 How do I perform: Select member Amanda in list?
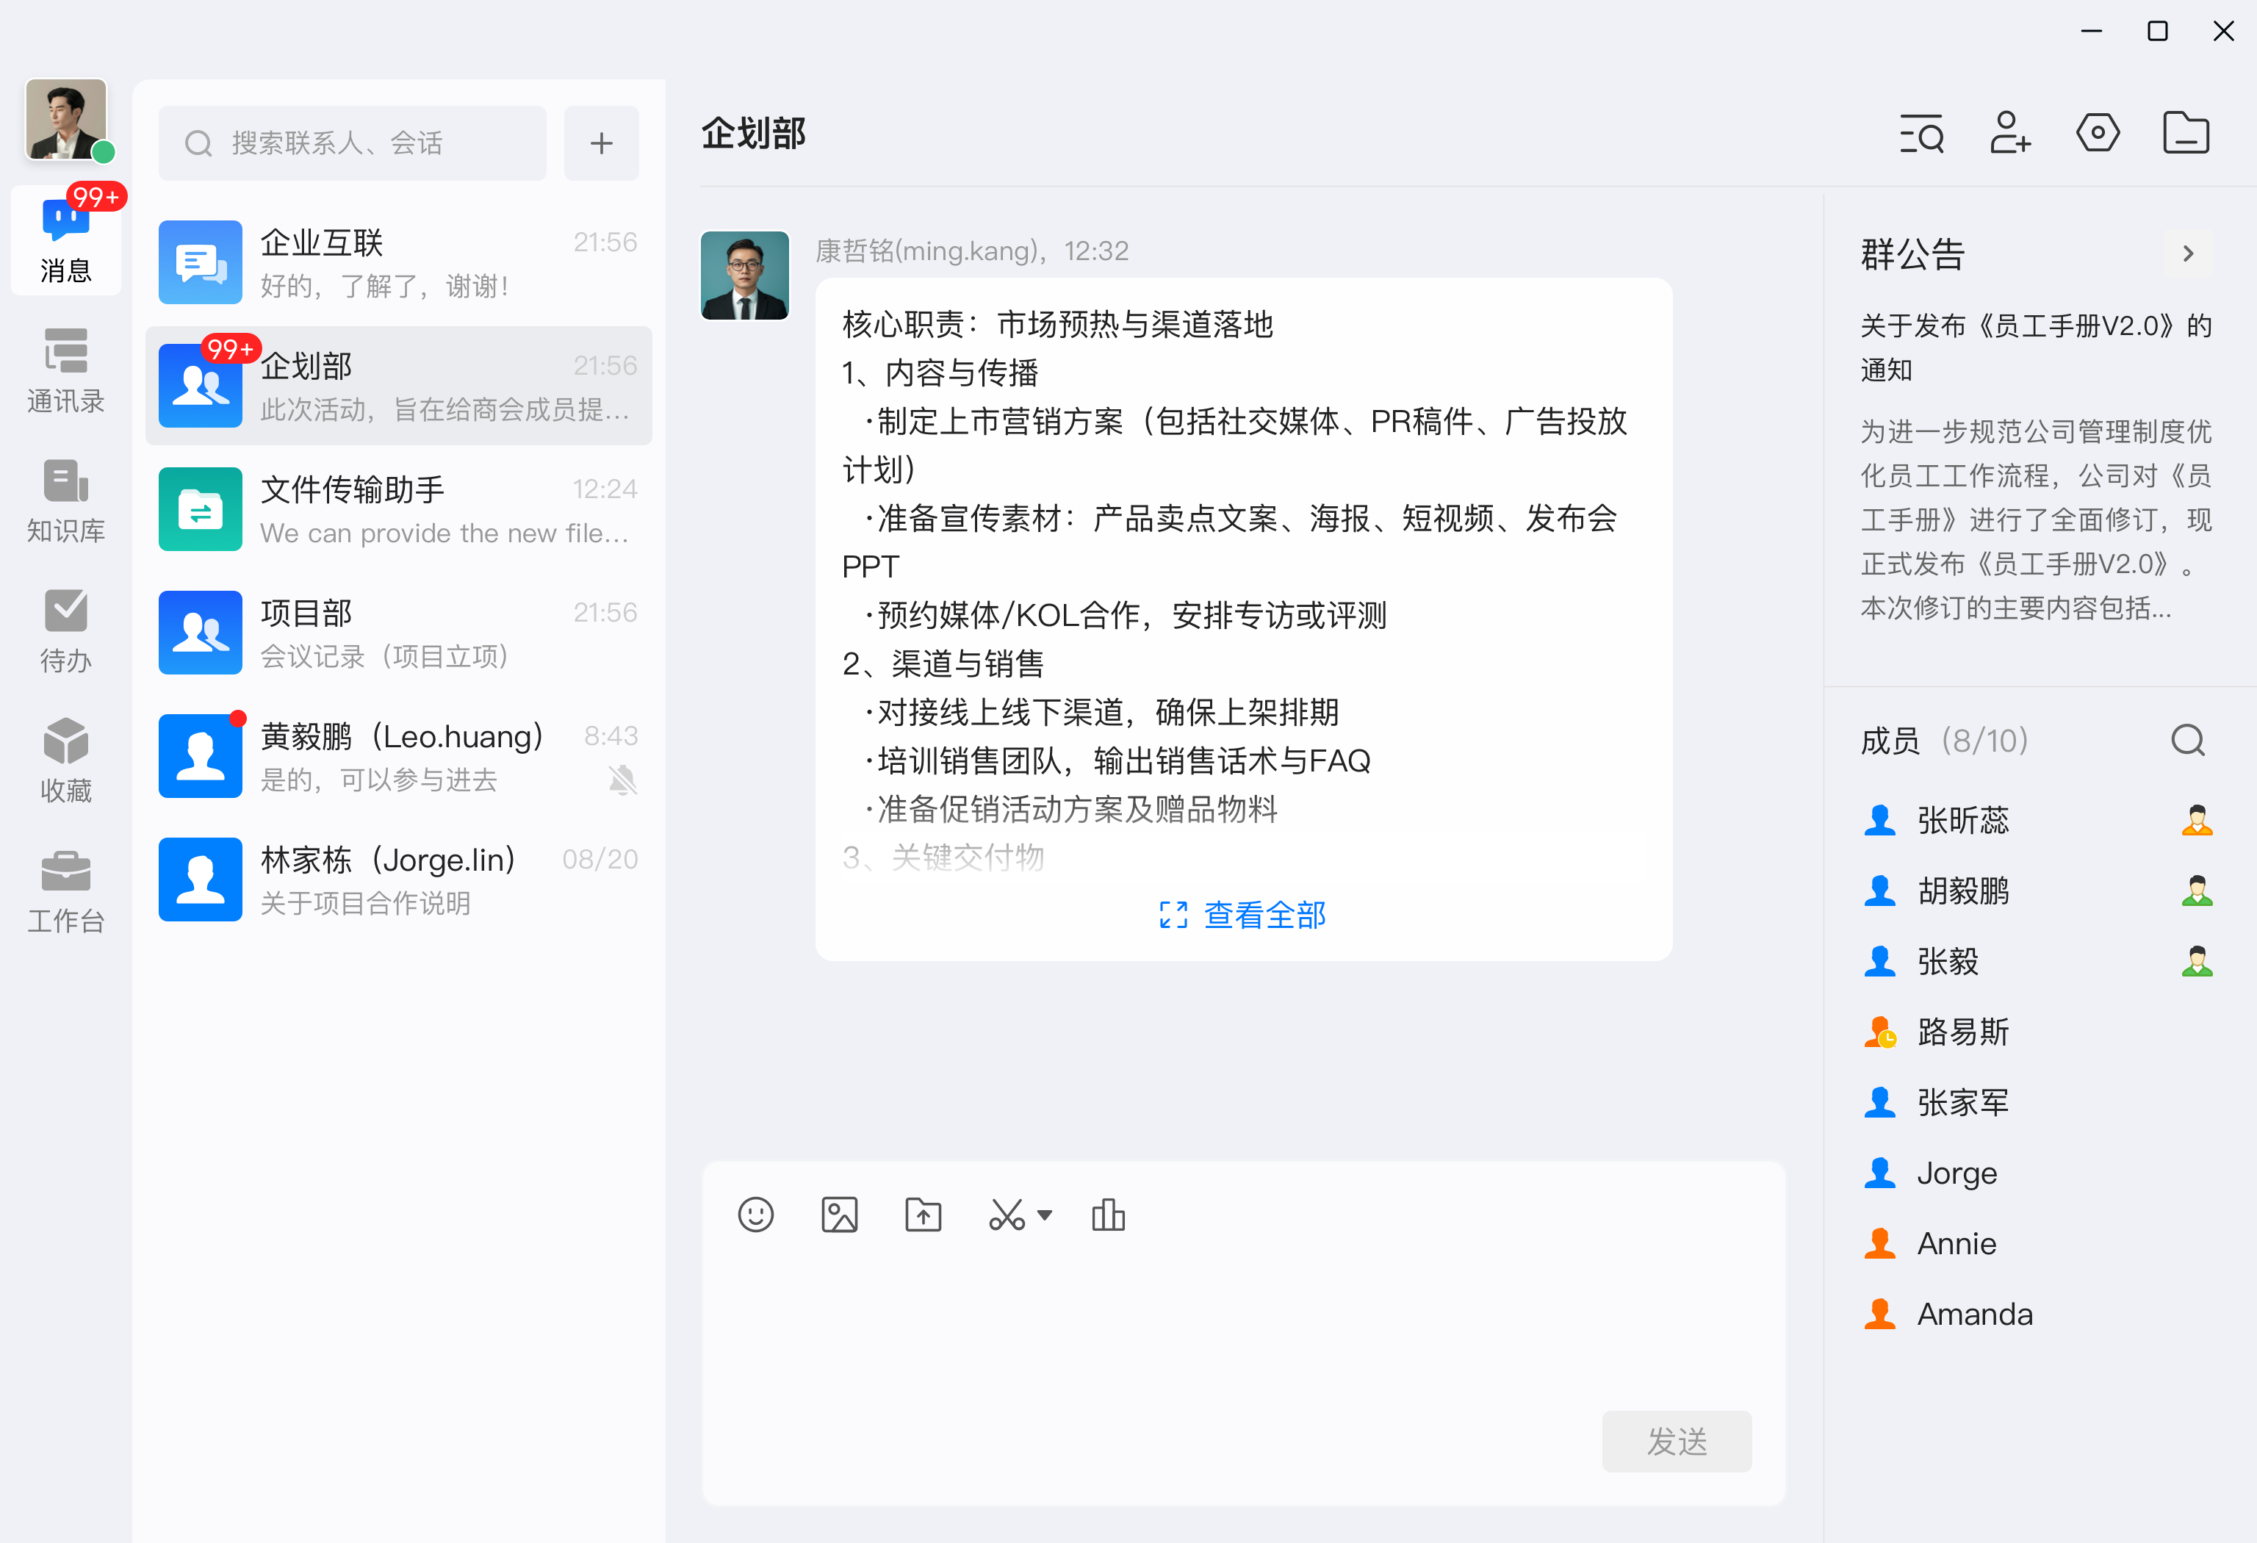(x=2037, y=1314)
